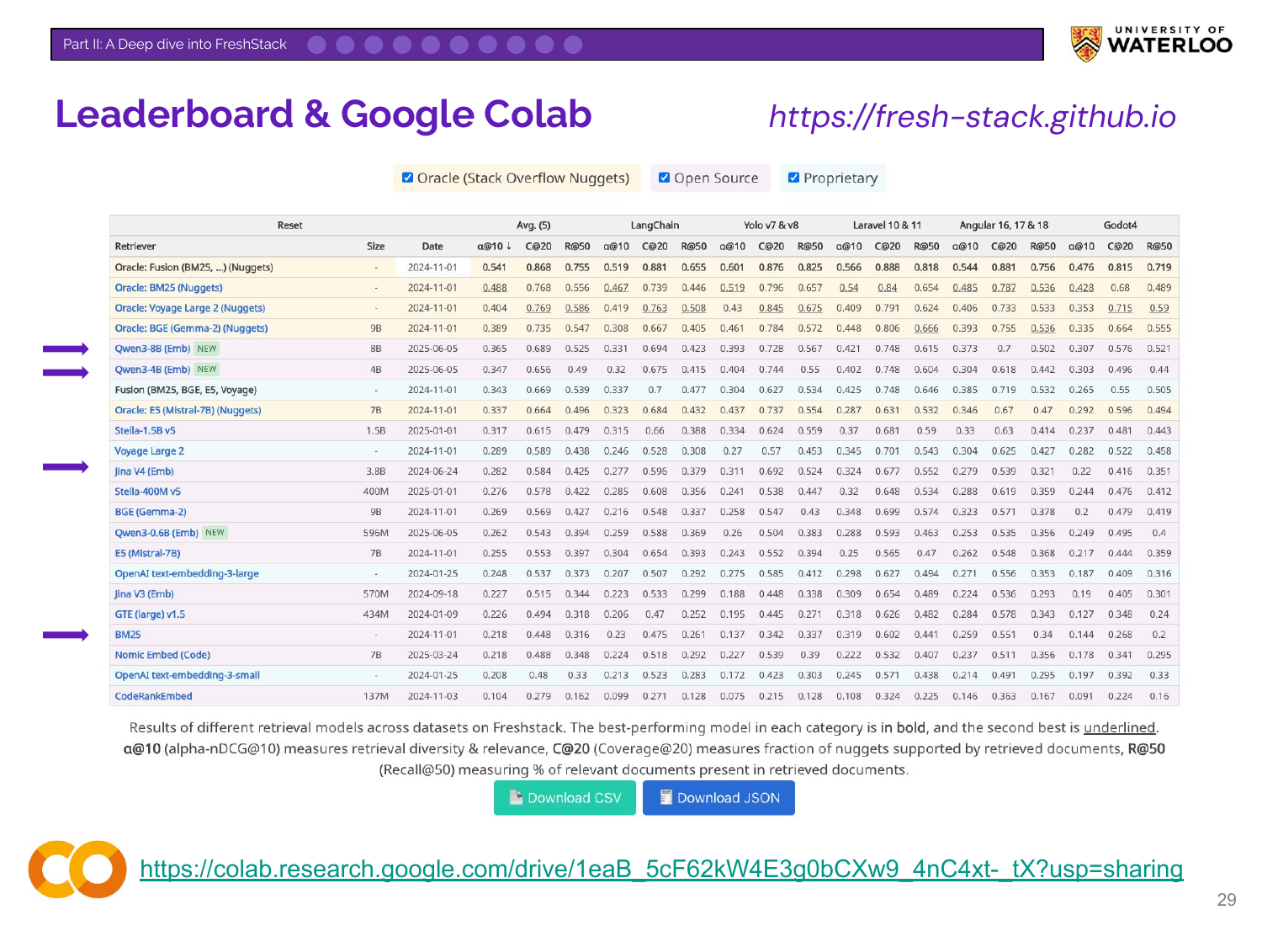The height and width of the screenshot is (947, 1262).
Task: Click the Google Colab logo icon
Action: [x=77, y=869]
